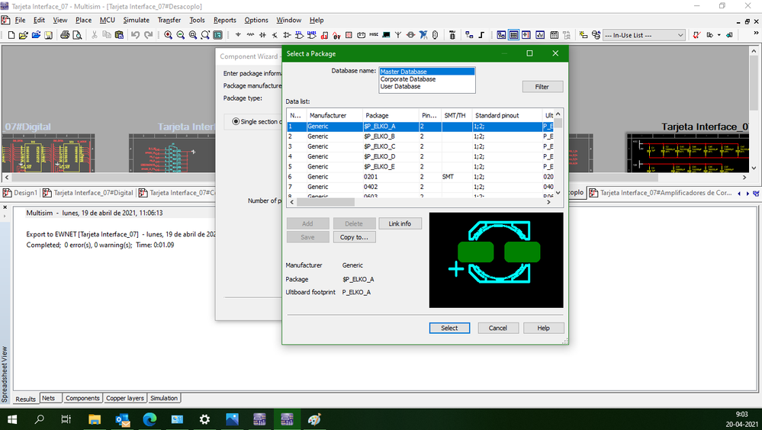762x430 pixels.
Task: Open File Explorer from the taskbar
Action: tap(95, 419)
